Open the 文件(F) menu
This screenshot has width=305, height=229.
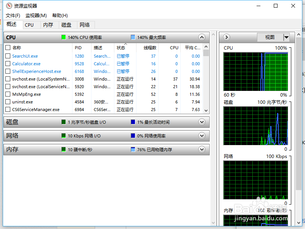tap(13, 16)
